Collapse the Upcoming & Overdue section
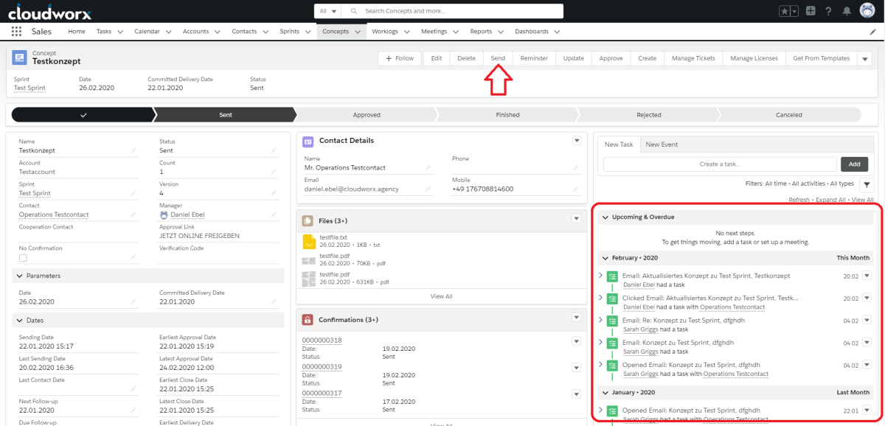This screenshot has width=885, height=426. 605,217
